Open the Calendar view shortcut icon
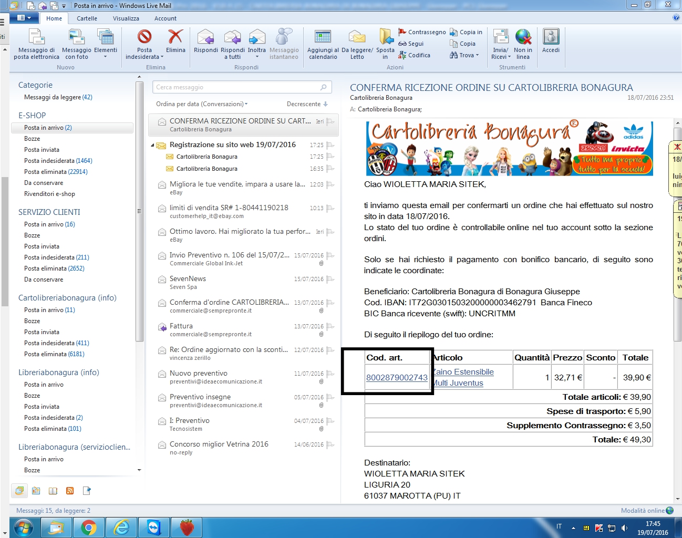Screen dimensions: 682x538 [x=36, y=491]
